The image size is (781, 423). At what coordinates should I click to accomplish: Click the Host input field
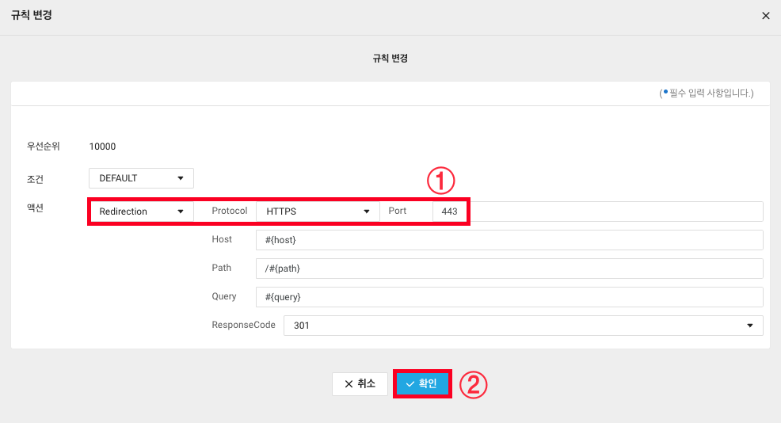click(509, 240)
